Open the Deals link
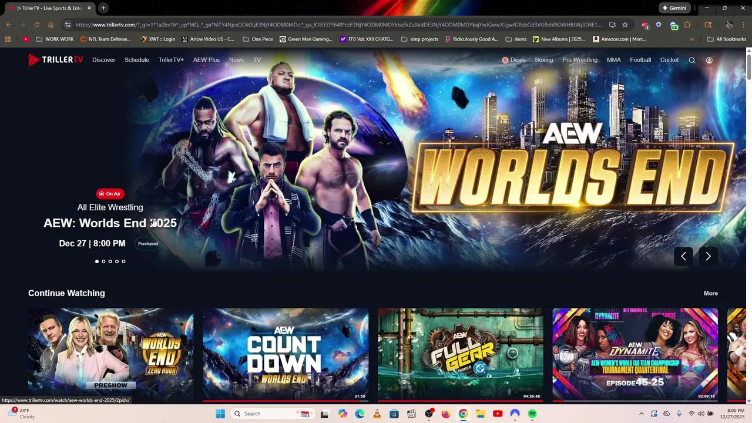Image resolution: width=752 pixels, height=423 pixels. point(513,60)
